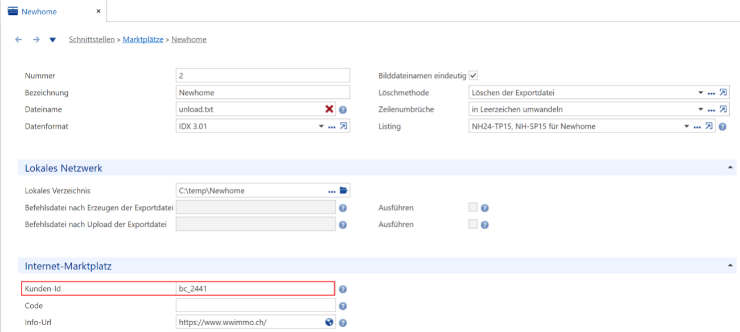The image size is (740, 332).
Task: Open the Listing dropdown
Action: coord(686,126)
